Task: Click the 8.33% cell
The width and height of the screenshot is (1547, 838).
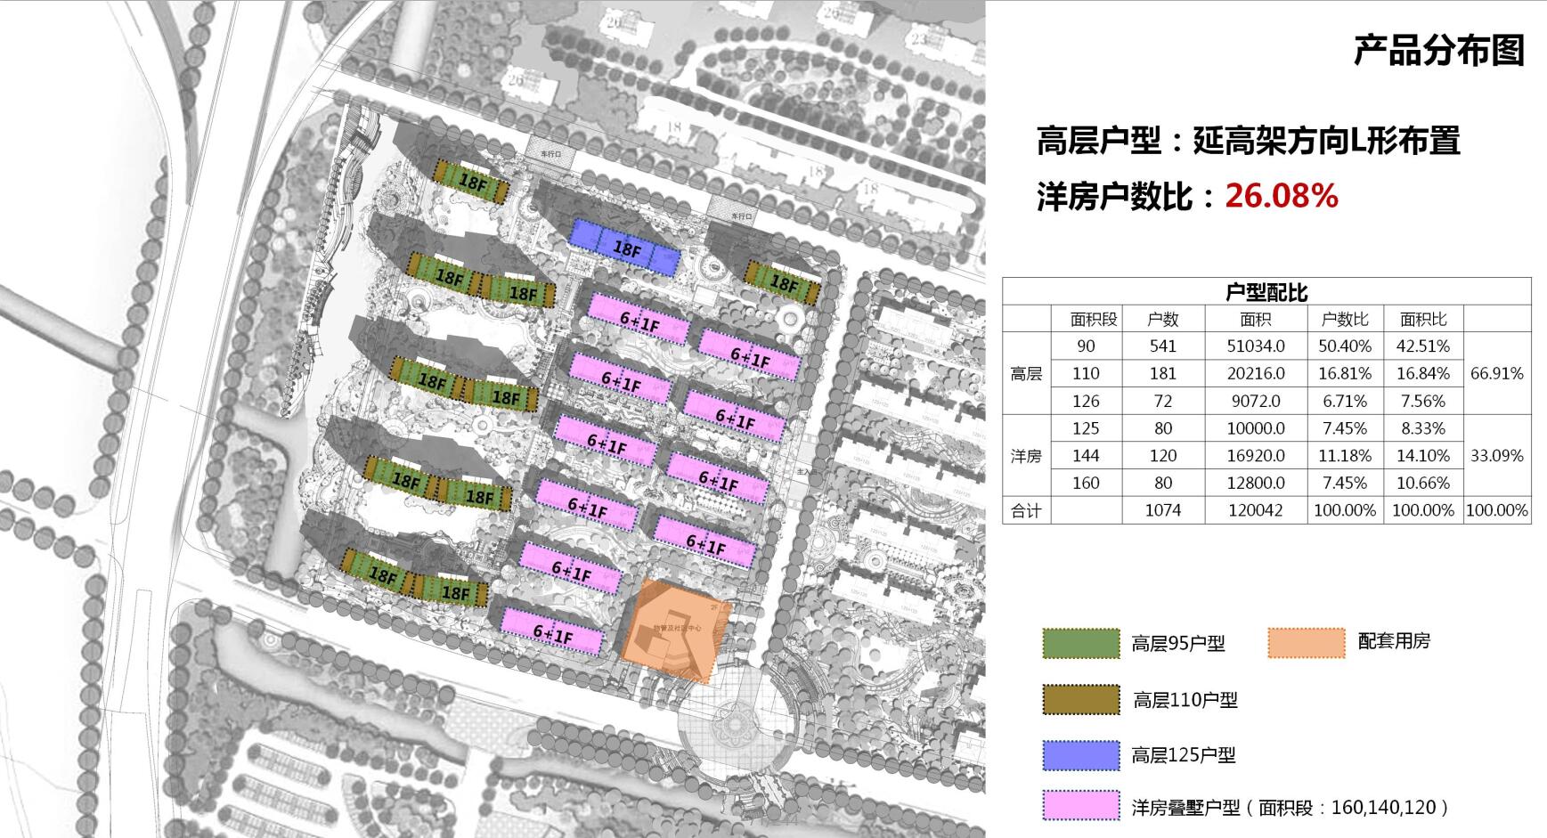Action: pos(1423,428)
